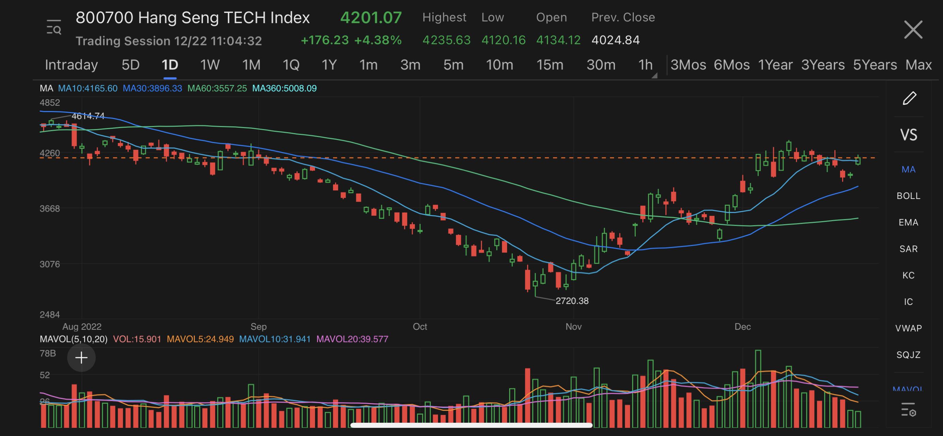Click the MAVOL(5,10,20) label
The height and width of the screenshot is (436, 943).
74,339
